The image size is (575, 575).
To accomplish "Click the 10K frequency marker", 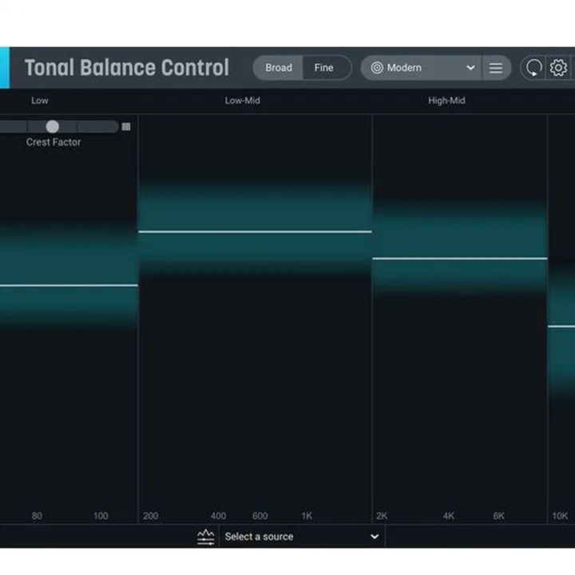I will [x=560, y=516].
